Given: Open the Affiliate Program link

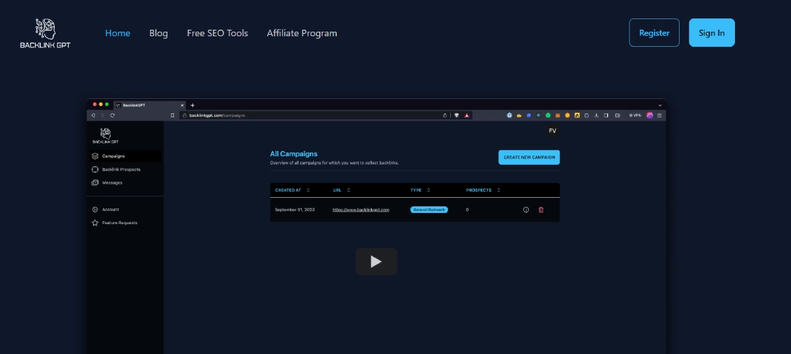Looking at the screenshot, I should [x=302, y=33].
